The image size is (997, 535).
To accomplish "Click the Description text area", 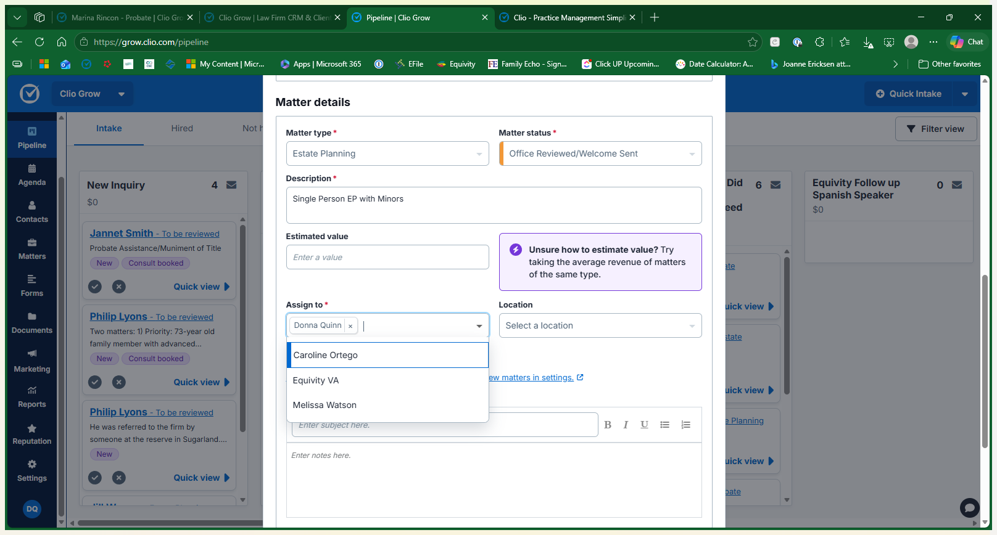I will (494, 205).
